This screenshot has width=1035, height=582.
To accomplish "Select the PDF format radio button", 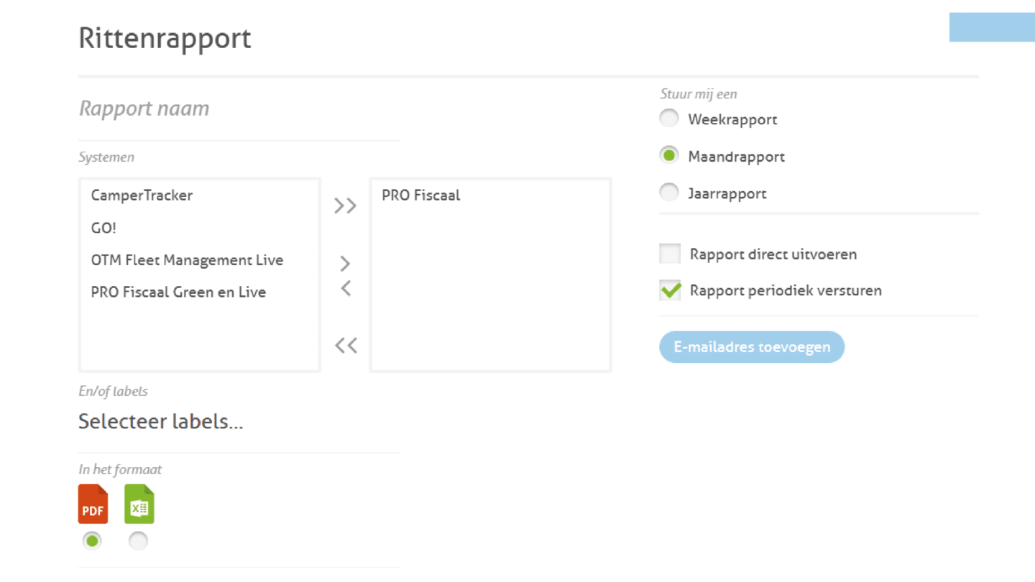I will coord(92,540).
